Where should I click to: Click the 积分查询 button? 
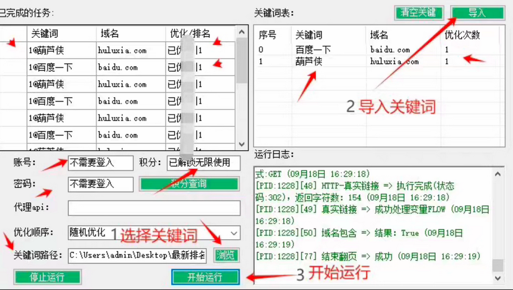click(x=189, y=184)
